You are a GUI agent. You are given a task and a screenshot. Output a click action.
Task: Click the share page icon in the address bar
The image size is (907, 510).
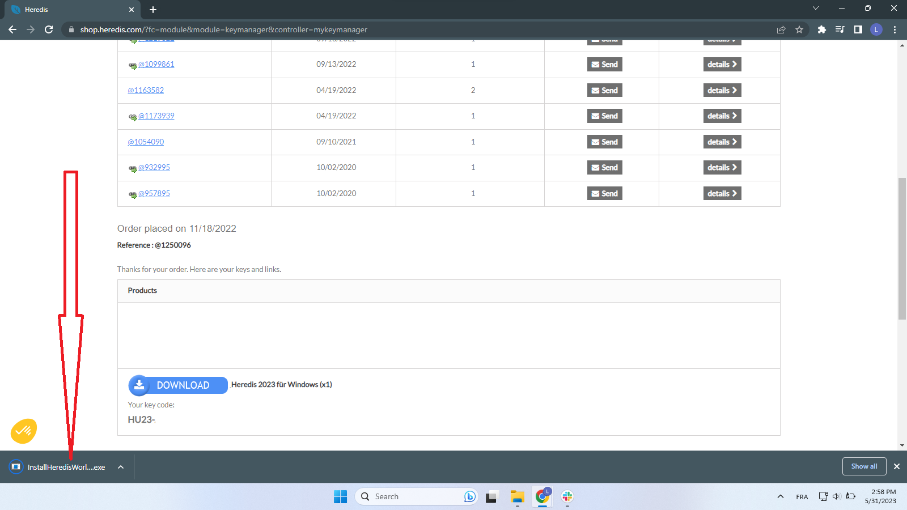tap(781, 29)
